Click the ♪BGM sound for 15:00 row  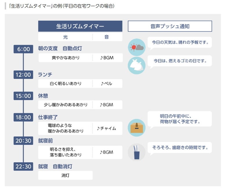[x=107, y=105]
